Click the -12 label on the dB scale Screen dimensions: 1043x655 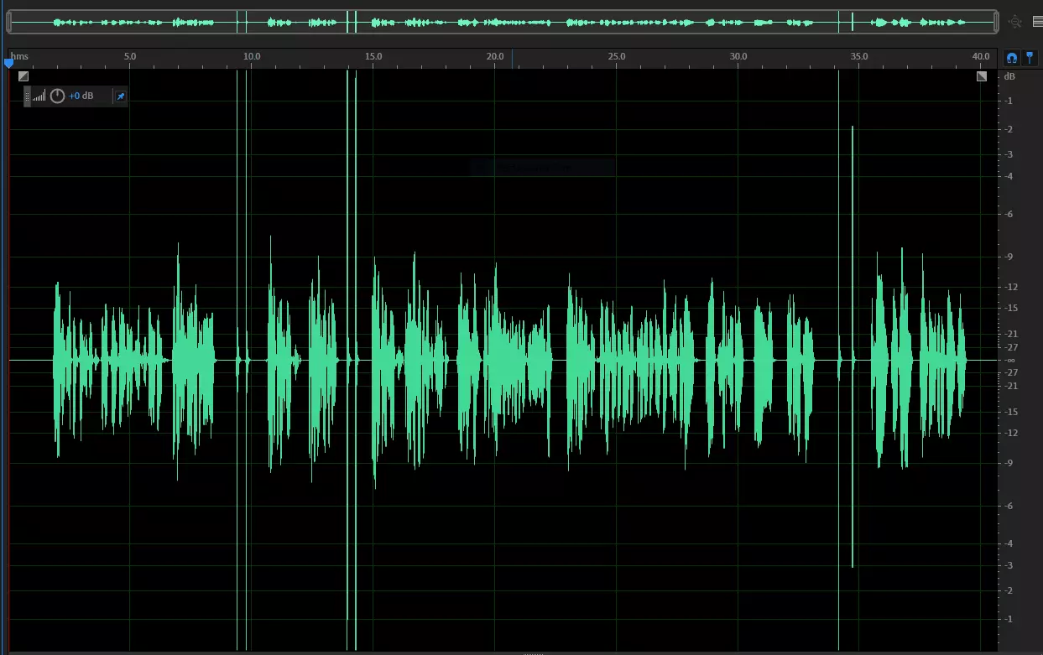1011,287
